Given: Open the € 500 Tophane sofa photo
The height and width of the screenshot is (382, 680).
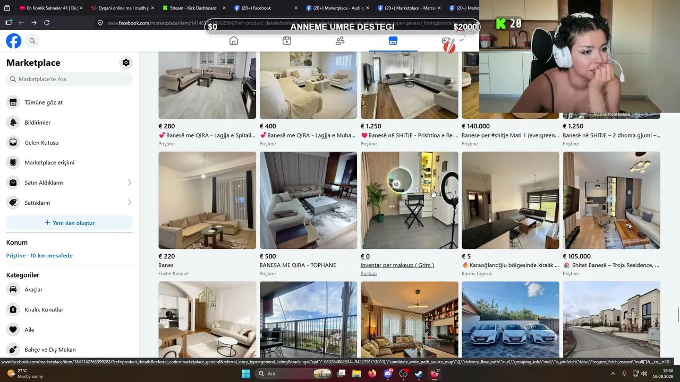Looking at the screenshot, I should [x=308, y=200].
